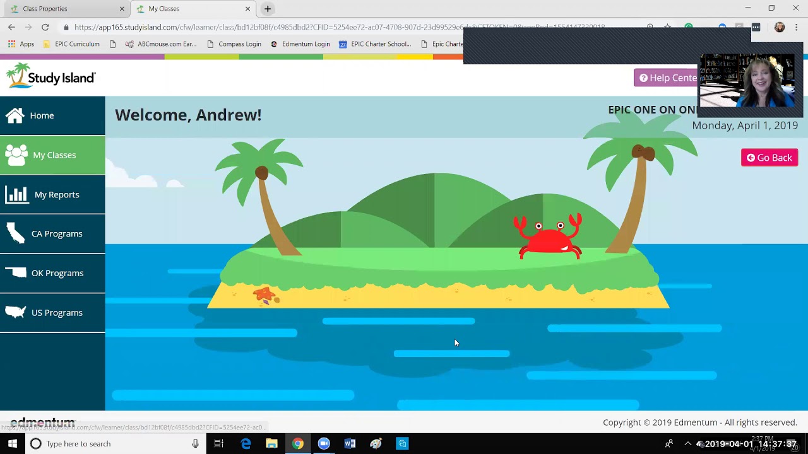Click the Copyright 2019 Edmentum footer text

(700, 422)
